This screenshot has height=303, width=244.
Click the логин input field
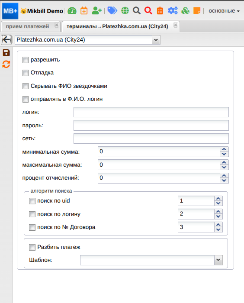click(151, 112)
